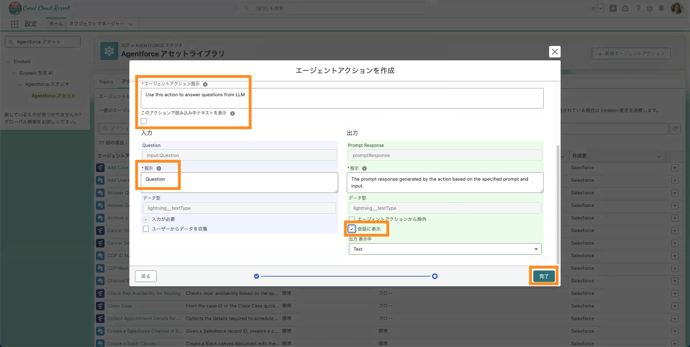Show info tooltip for input 指示 field
690x347 pixels.
(x=159, y=168)
